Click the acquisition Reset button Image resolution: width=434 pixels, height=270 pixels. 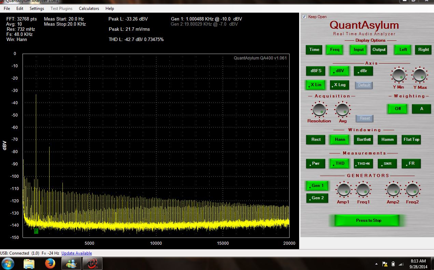click(x=365, y=118)
